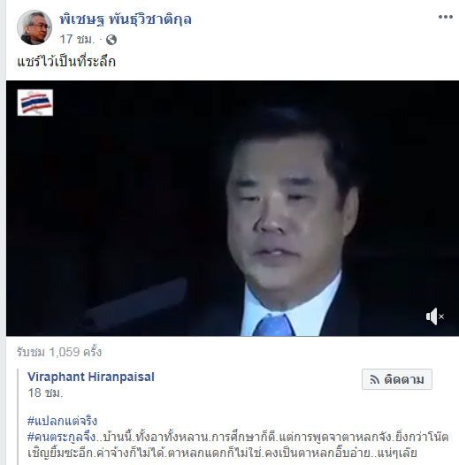Open the #แปลกแต่จริง hashtag
459x465 pixels.
click(x=62, y=421)
